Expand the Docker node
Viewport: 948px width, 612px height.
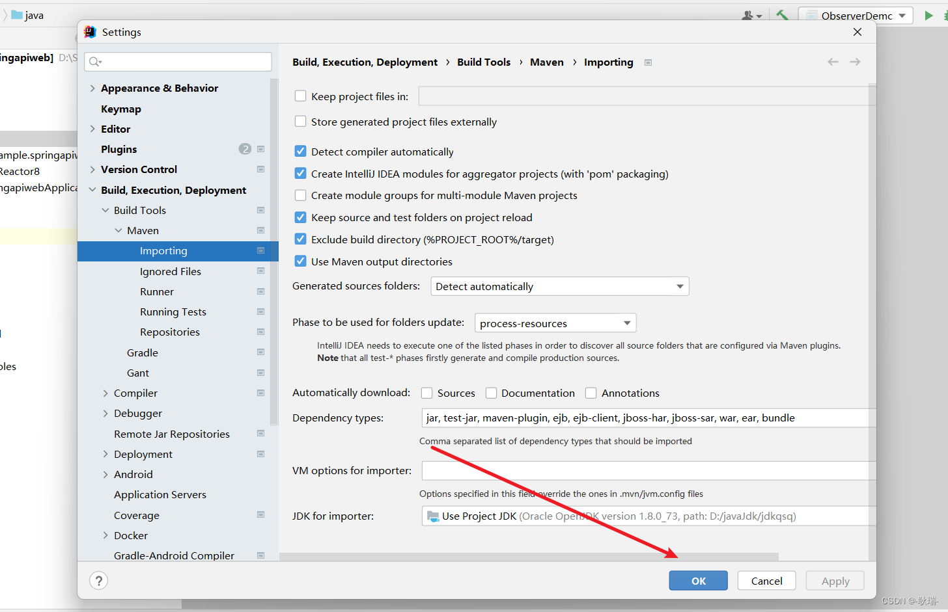[x=105, y=535]
